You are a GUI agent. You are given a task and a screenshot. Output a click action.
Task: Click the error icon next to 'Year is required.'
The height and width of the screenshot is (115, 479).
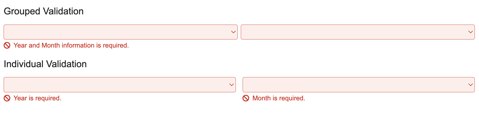(7, 98)
